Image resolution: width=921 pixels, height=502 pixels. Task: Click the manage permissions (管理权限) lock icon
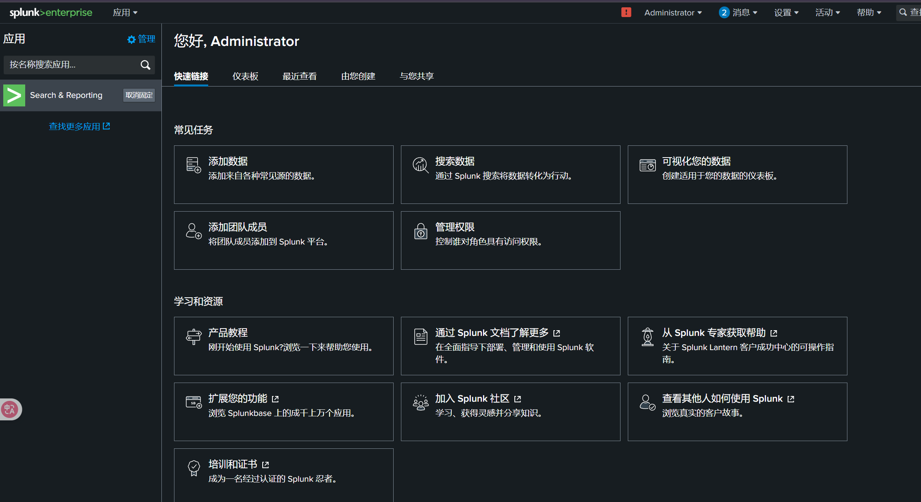point(420,231)
